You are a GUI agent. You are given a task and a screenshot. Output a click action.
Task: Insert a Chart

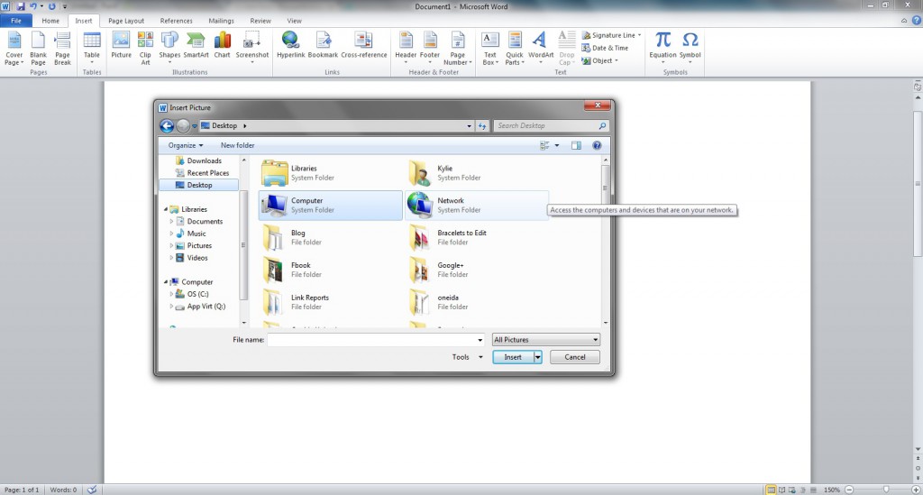click(222, 45)
